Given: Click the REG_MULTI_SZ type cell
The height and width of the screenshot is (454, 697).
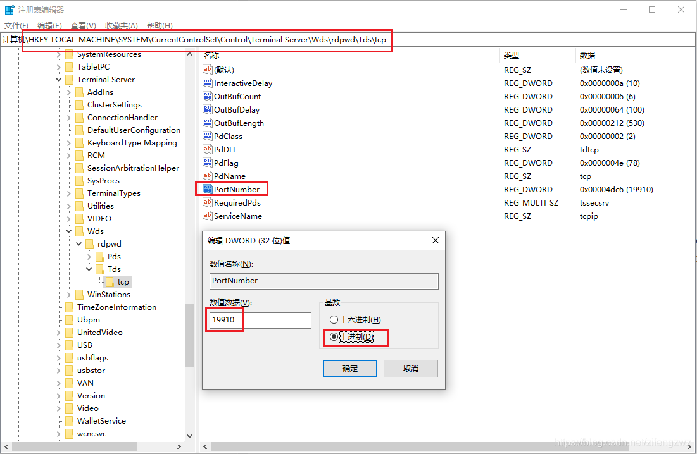Looking at the screenshot, I should [531, 203].
